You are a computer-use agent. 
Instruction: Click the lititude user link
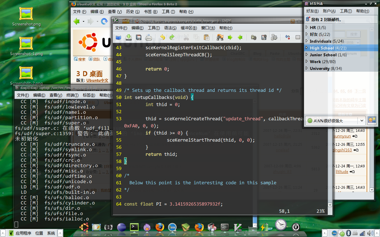[x=342, y=172]
